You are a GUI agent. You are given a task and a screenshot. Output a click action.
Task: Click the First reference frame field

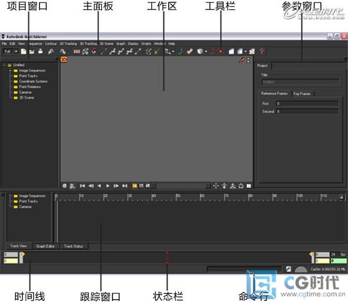[x=307, y=104]
